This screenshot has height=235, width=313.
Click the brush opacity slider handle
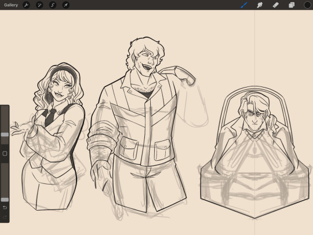pos(5,200)
